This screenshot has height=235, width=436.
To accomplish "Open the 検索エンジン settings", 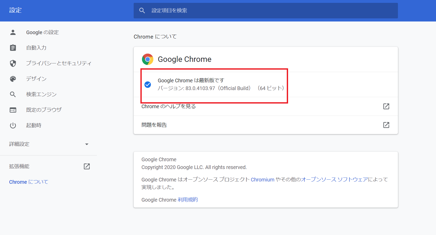I will 41,94.
